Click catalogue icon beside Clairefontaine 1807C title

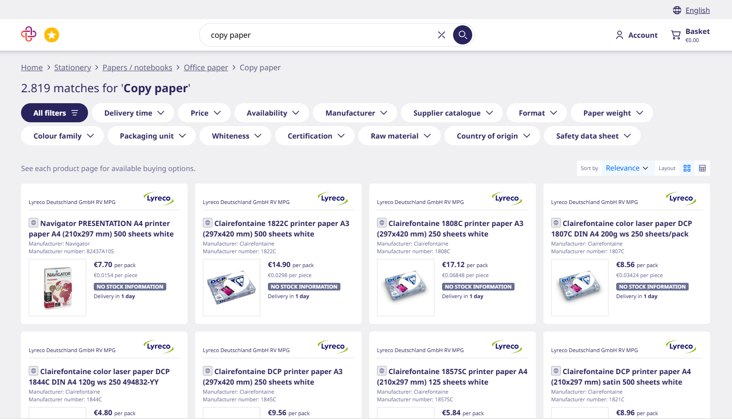point(556,223)
